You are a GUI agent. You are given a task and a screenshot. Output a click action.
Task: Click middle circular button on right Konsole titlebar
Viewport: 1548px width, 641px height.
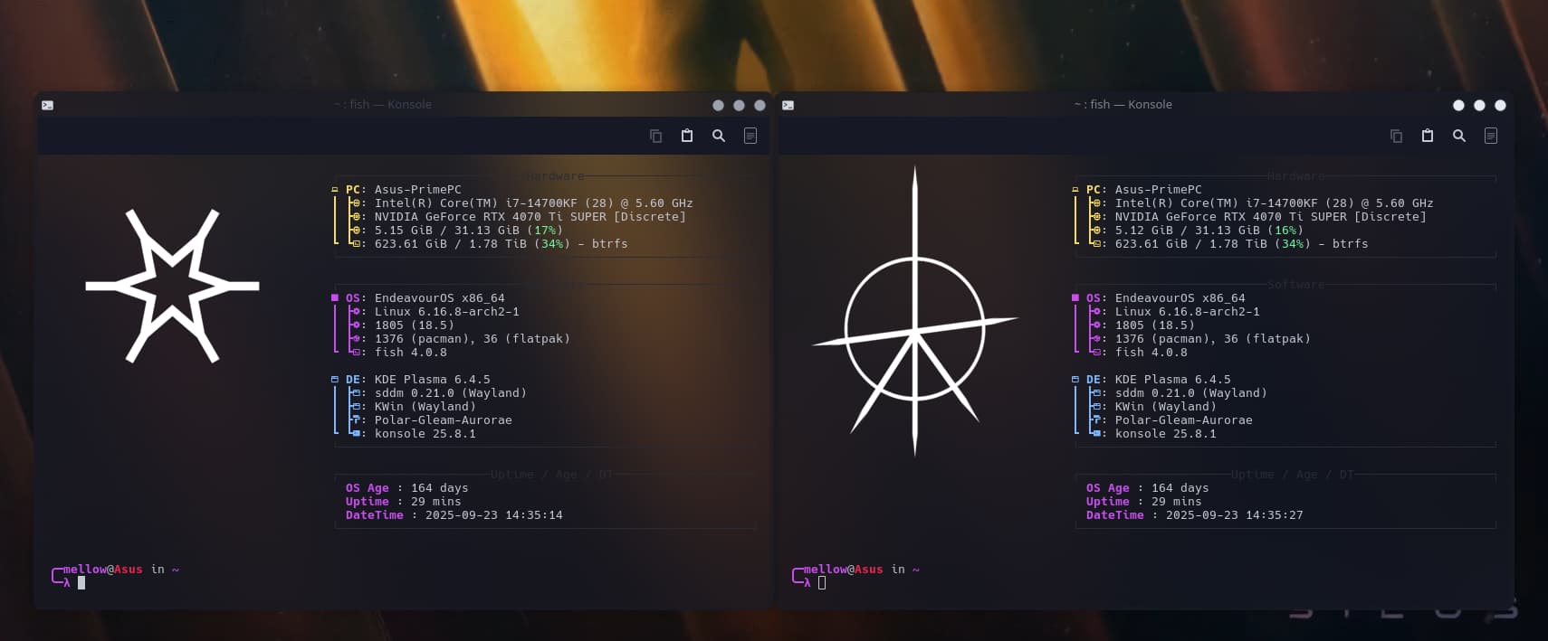point(1479,105)
